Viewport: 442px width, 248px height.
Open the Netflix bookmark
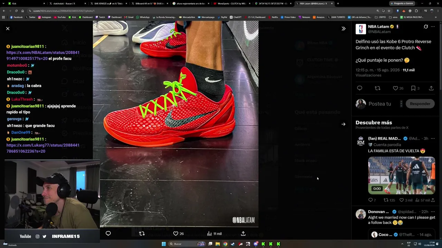tap(273, 17)
